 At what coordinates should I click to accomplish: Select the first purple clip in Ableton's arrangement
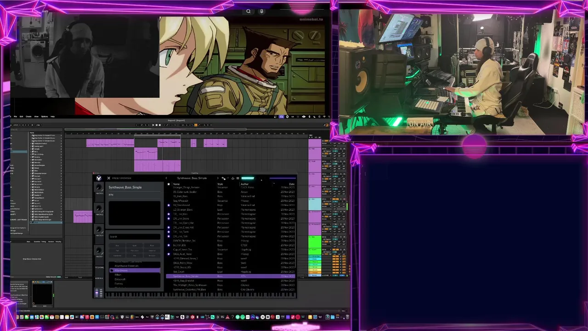coord(110,143)
